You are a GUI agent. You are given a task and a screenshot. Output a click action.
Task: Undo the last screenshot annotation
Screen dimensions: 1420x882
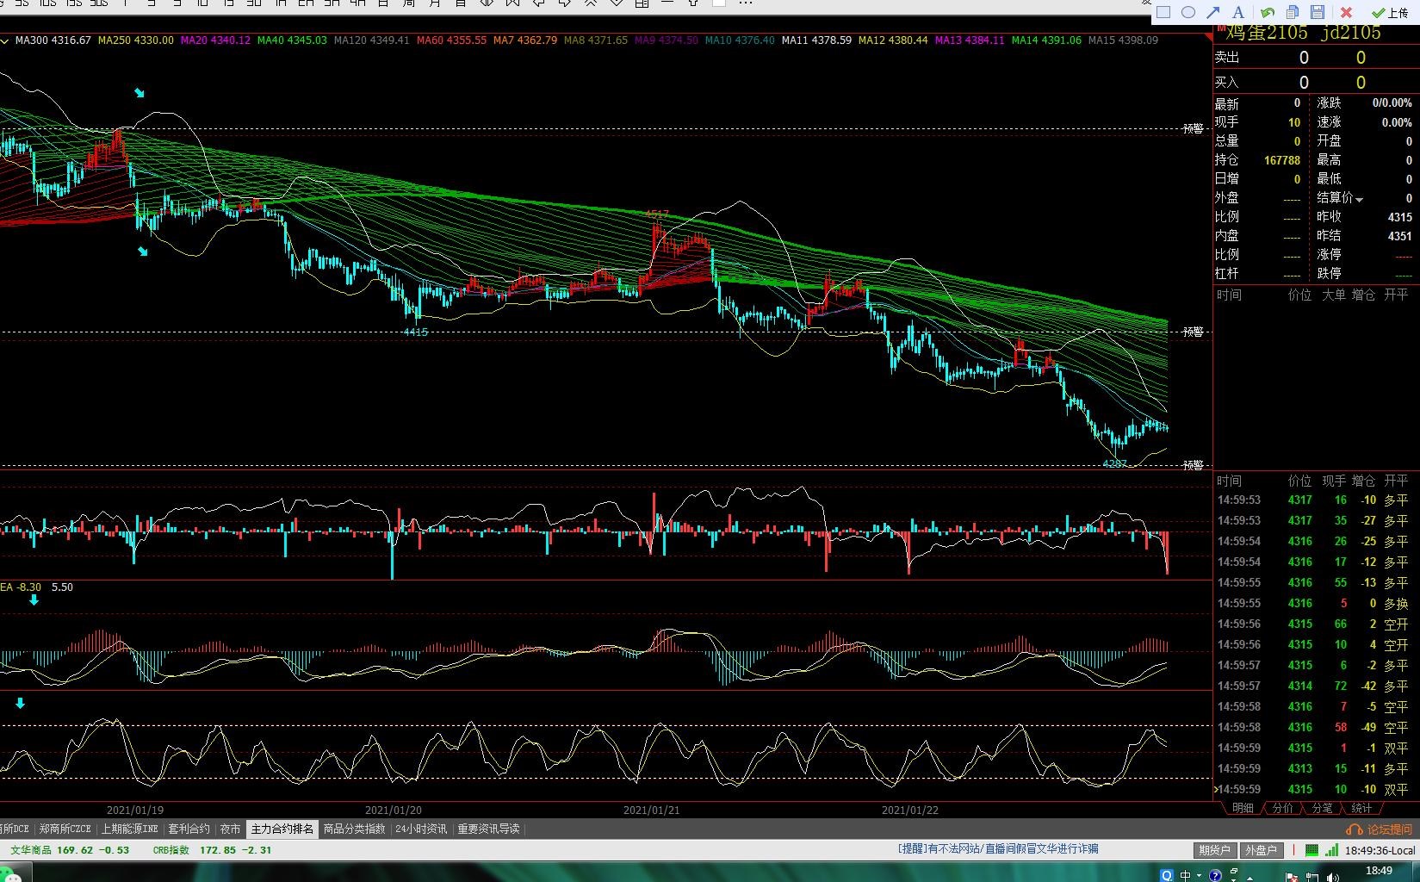(x=1268, y=12)
